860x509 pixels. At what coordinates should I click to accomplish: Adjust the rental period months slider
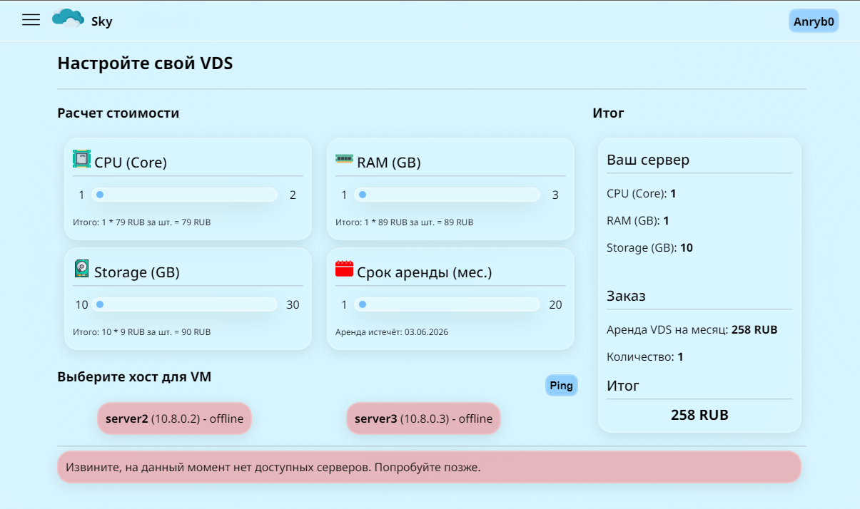tap(447, 304)
